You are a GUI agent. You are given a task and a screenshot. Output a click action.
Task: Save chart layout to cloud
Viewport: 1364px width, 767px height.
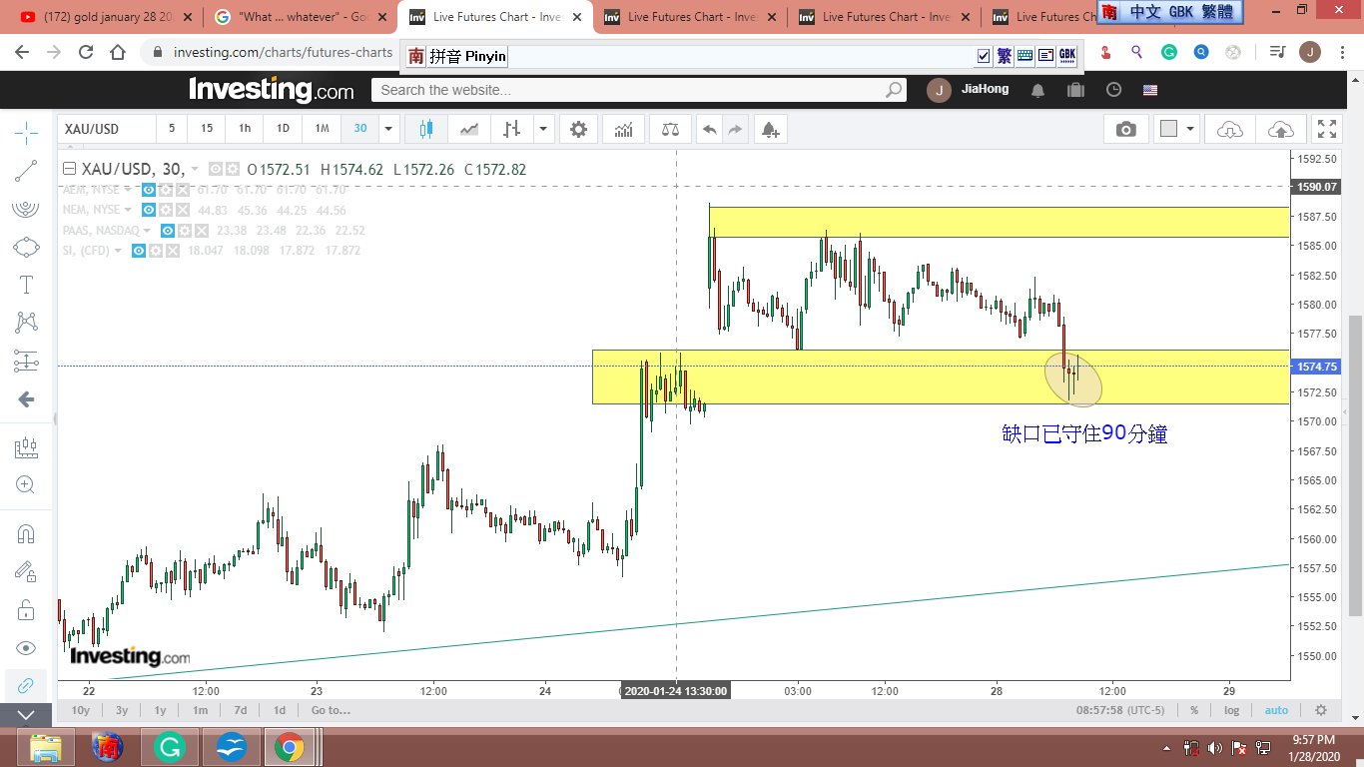tap(1280, 129)
